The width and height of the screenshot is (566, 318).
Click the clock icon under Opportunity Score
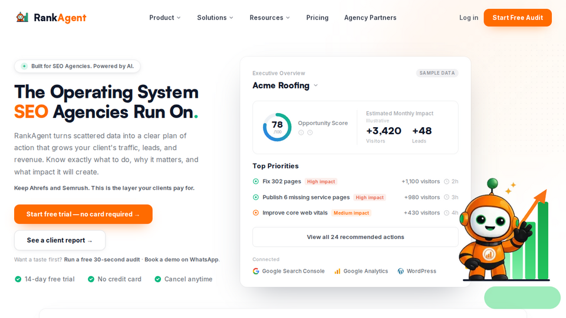[x=310, y=132]
